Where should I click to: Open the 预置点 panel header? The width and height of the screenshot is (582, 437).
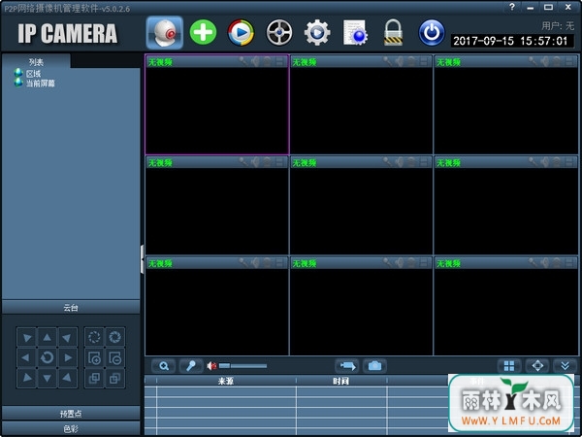(71, 414)
